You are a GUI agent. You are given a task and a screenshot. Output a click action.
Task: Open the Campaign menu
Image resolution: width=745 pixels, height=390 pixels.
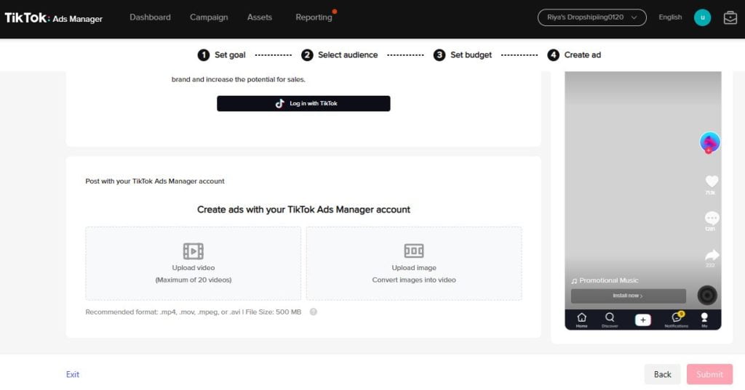click(209, 17)
